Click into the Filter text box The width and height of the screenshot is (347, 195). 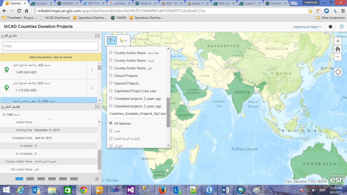click(51, 46)
